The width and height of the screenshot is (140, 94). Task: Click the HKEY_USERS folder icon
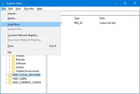tap(10, 79)
